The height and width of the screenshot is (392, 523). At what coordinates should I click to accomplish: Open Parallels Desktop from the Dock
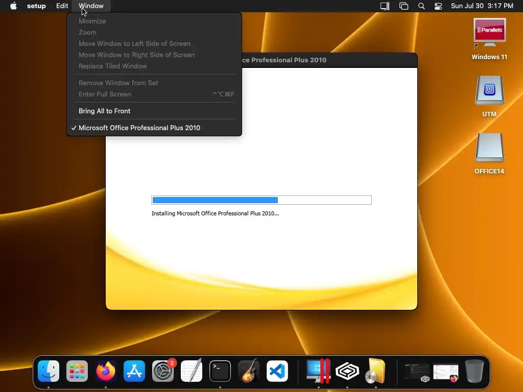point(319,371)
